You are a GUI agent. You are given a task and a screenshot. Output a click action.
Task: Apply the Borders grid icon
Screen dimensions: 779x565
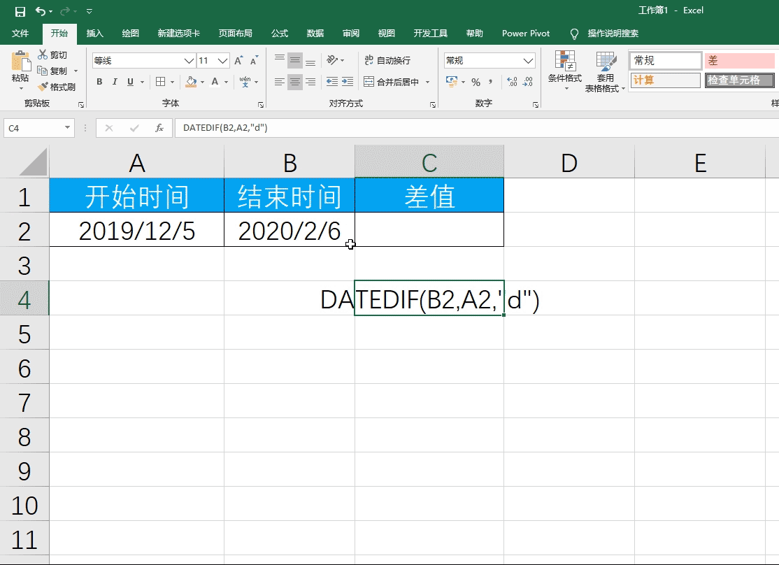coord(160,82)
